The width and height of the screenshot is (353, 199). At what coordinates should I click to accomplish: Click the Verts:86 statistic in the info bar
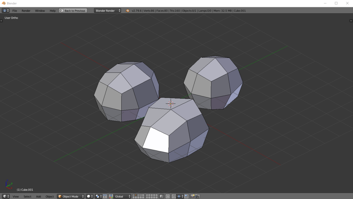coord(149,11)
